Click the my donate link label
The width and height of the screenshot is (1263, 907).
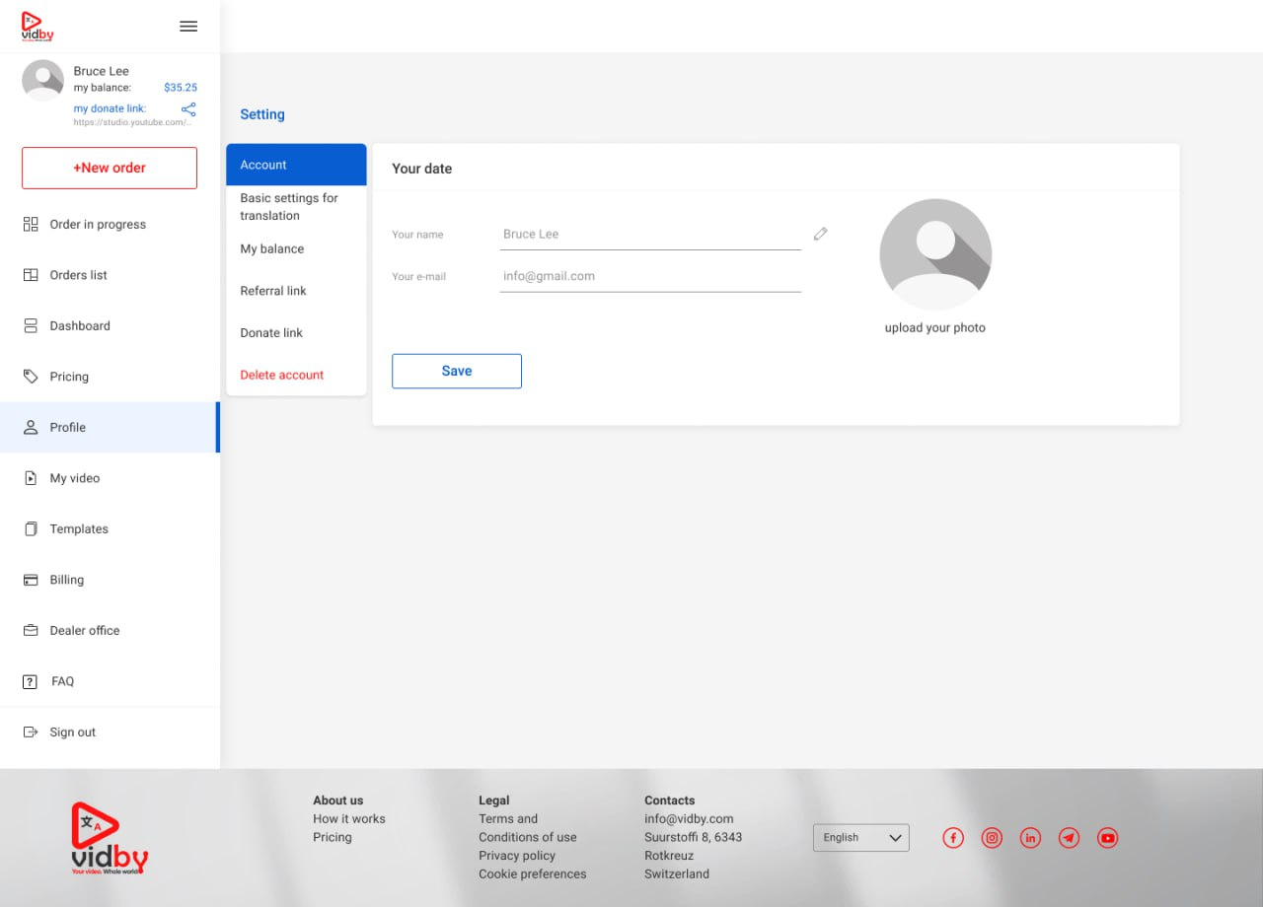[x=110, y=108]
